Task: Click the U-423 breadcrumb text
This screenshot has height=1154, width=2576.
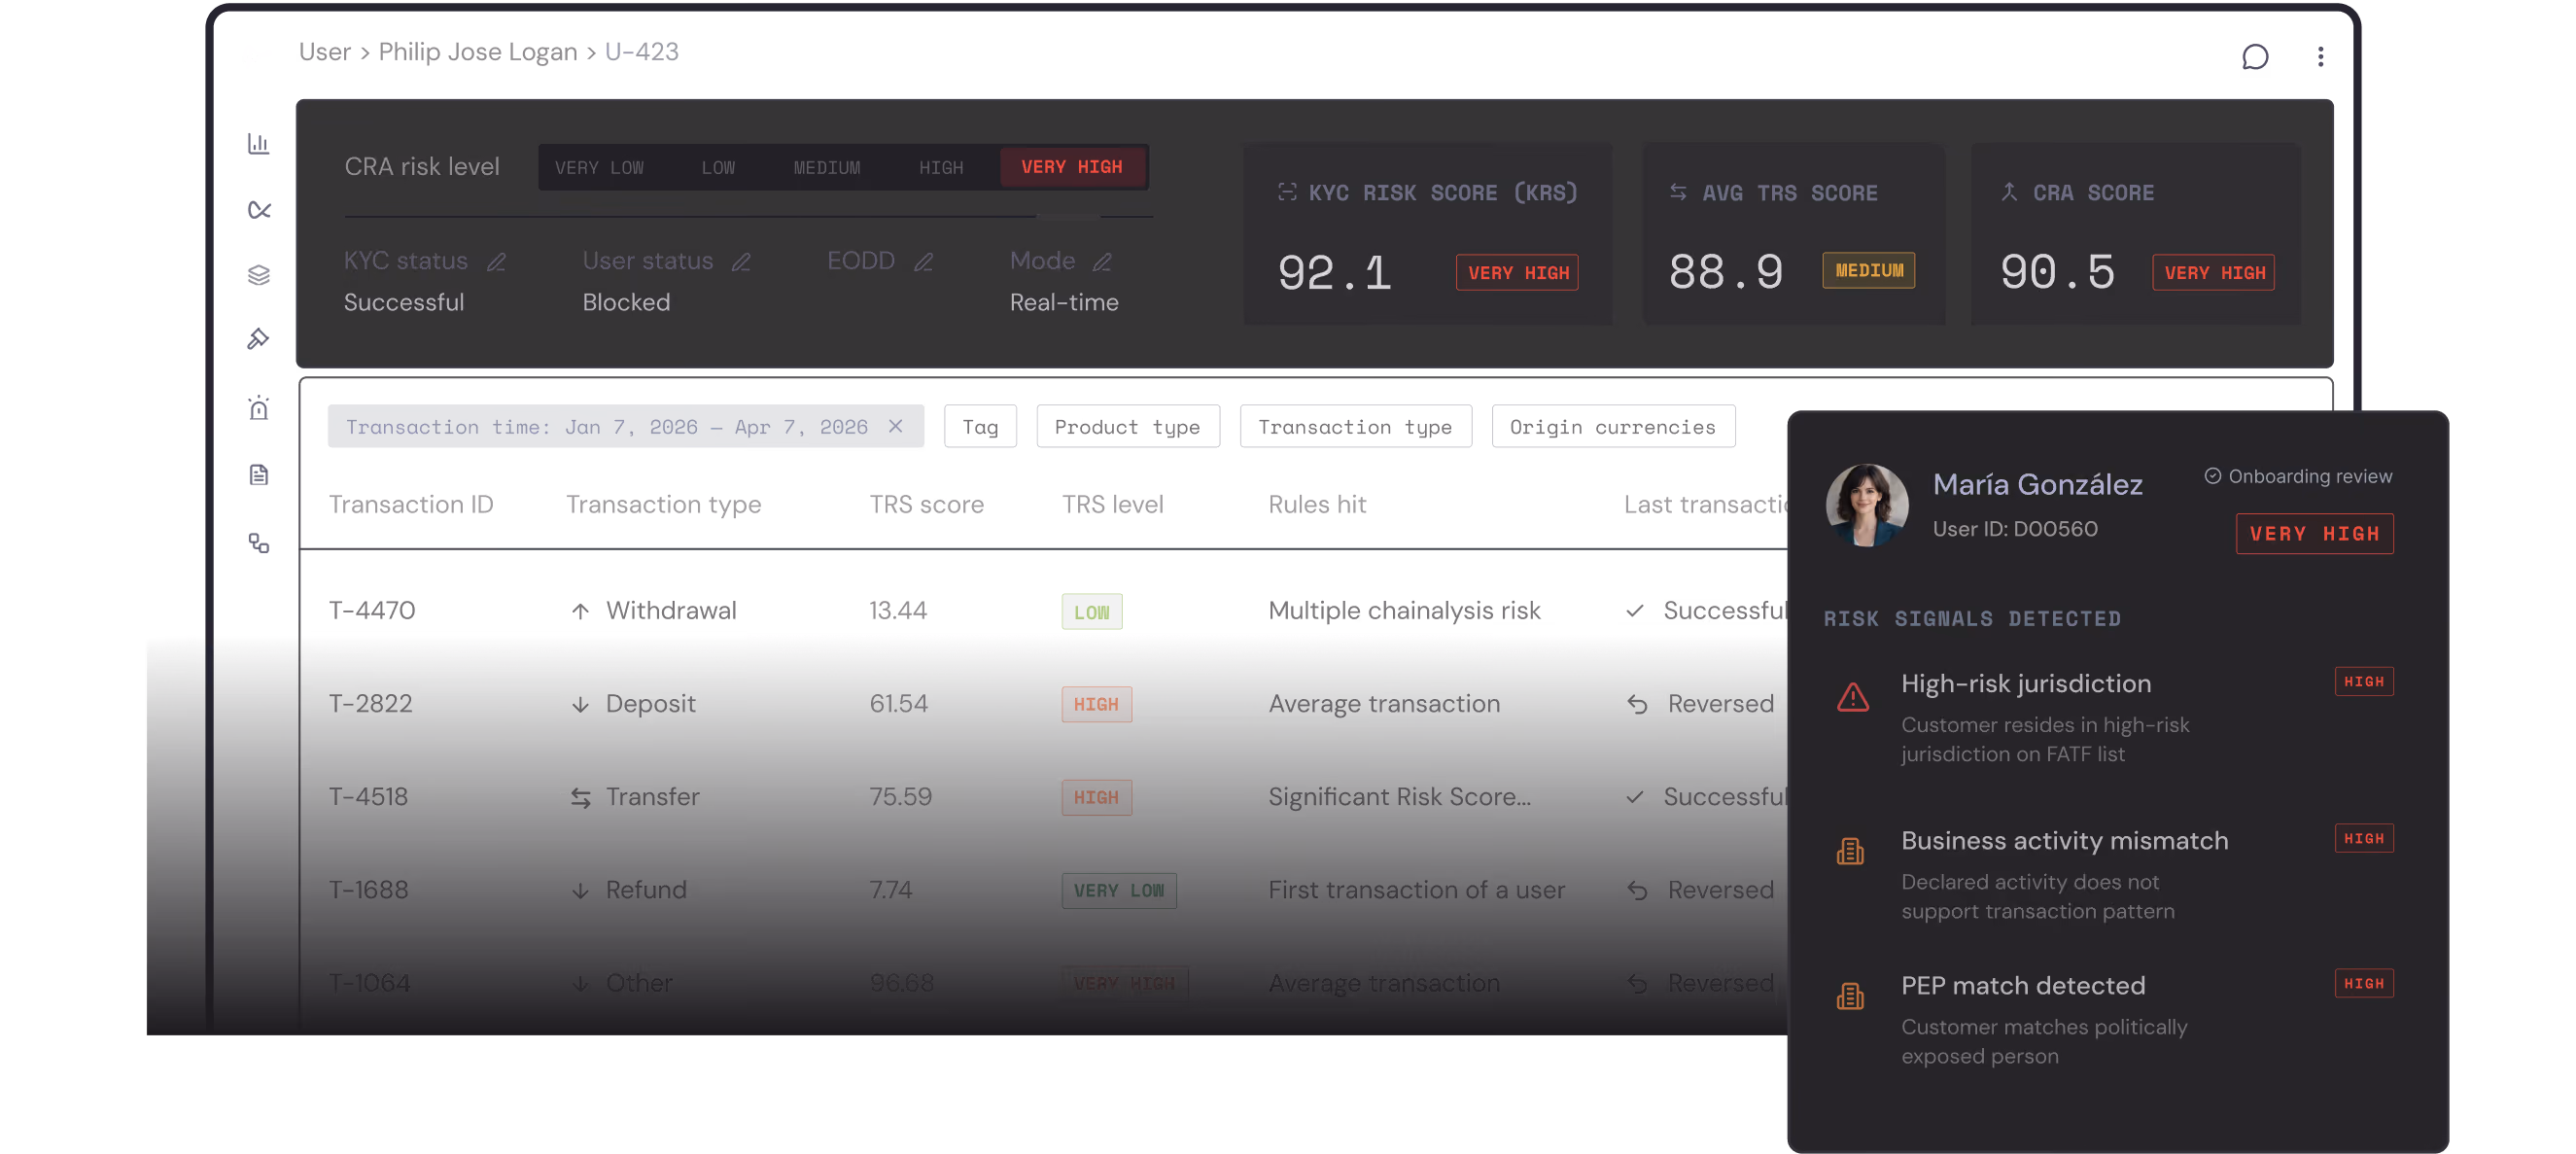Action: [641, 52]
